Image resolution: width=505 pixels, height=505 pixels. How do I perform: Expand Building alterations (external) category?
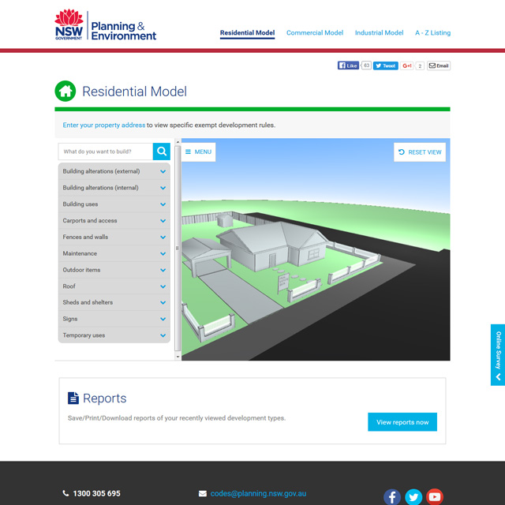(x=114, y=171)
